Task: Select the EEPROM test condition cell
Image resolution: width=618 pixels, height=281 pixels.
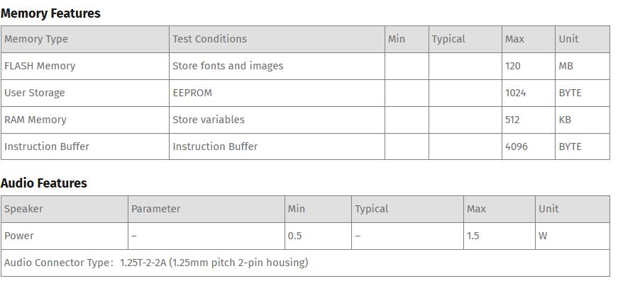Action: (x=277, y=93)
